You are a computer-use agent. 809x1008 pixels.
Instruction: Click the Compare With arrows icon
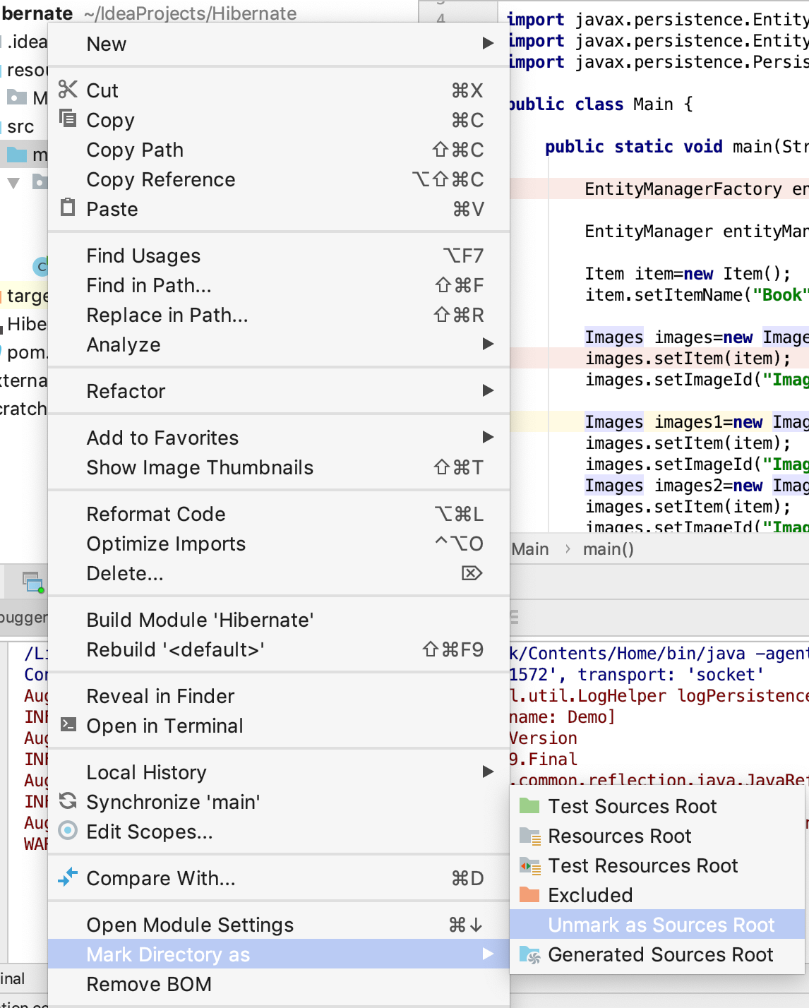click(68, 877)
